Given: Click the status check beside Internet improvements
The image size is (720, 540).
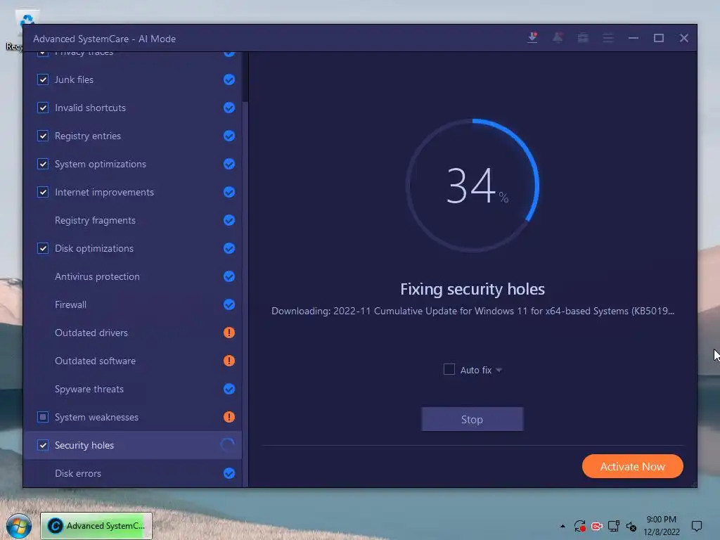Looking at the screenshot, I should tap(229, 192).
